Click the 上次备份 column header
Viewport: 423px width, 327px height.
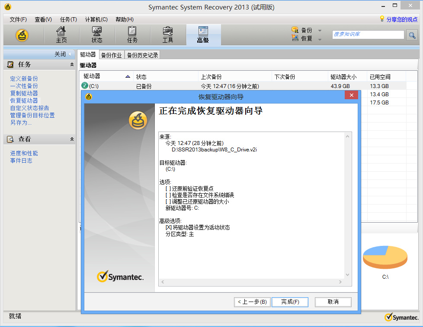235,76
